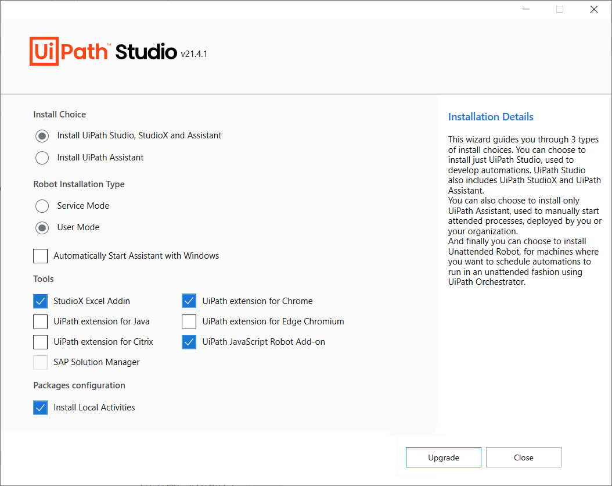Select Install UiPath Studio, StudioX and Assistant
The height and width of the screenshot is (486, 612).
(x=42, y=136)
